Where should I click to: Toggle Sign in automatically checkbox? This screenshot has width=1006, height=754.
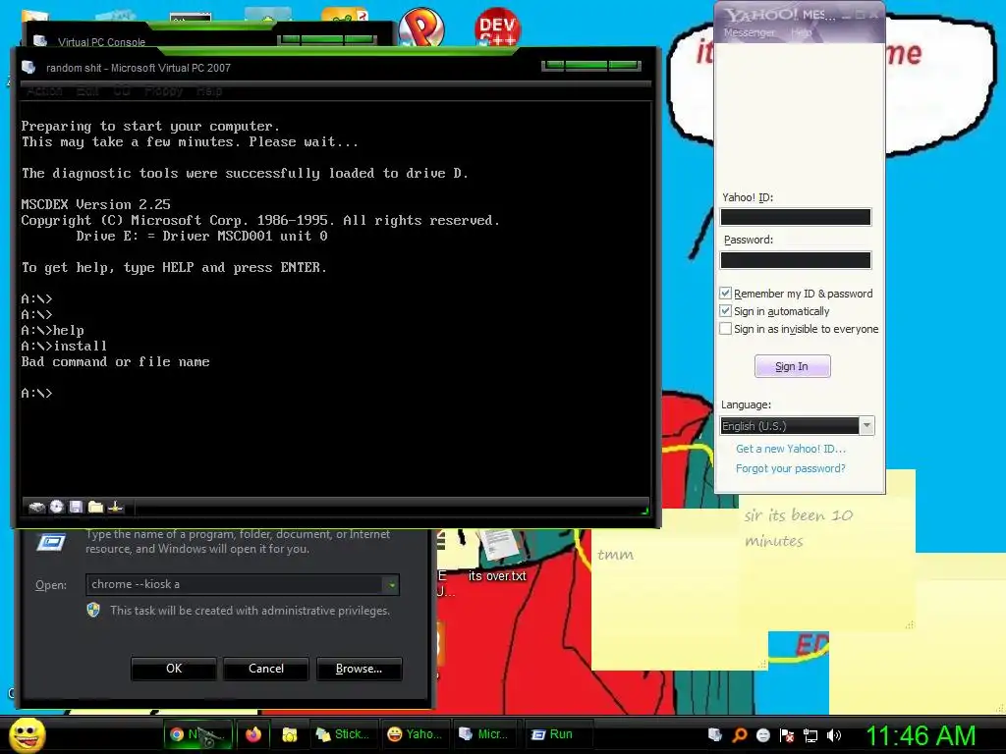pos(726,311)
